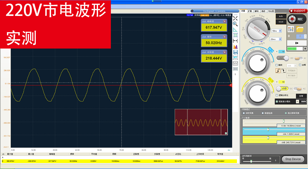
Task: Close the chB frequency 50.020Hz box
Action: pos(225,37)
